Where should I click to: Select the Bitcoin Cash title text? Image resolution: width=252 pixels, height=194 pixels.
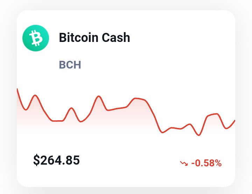tap(94, 37)
